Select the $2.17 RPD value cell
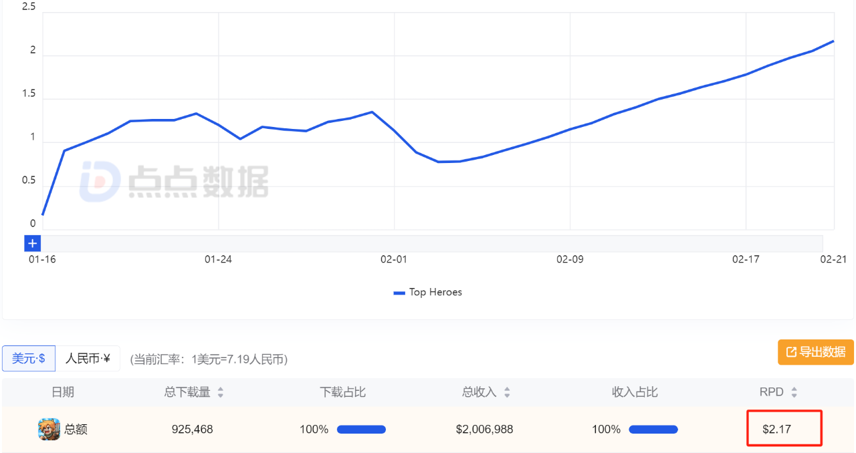 (776, 429)
